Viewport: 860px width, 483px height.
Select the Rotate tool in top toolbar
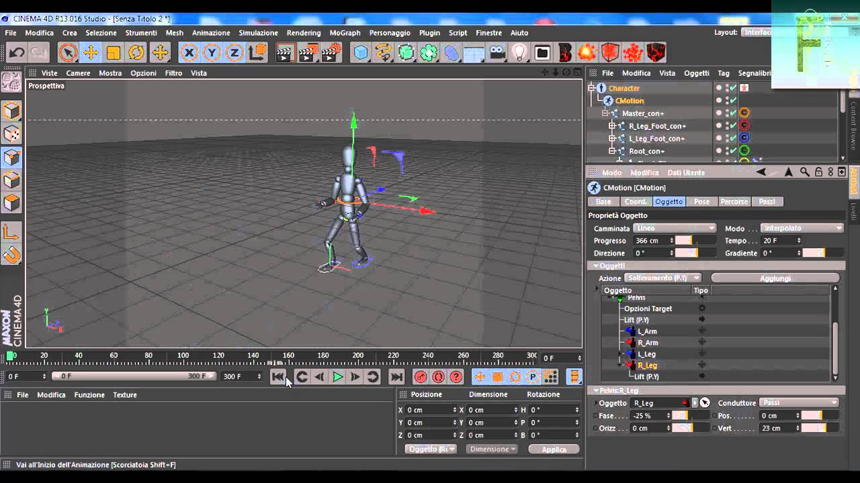[x=136, y=52]
